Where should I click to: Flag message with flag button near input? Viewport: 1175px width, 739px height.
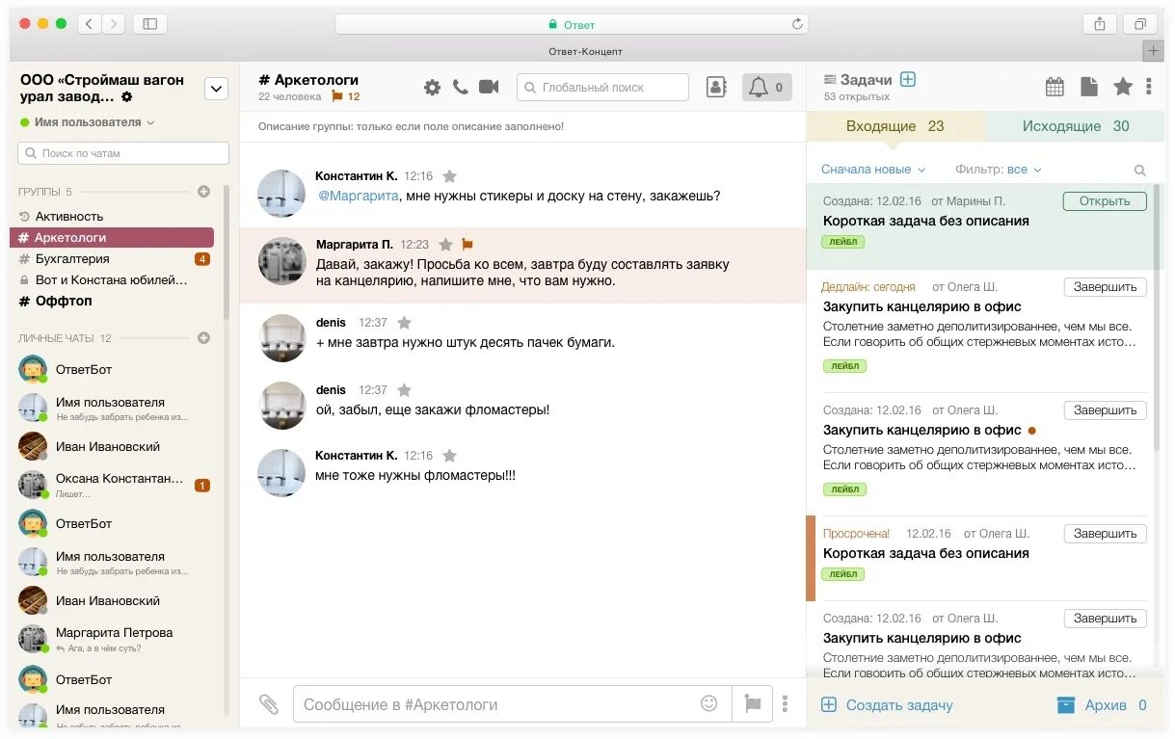tap(752, 704)
